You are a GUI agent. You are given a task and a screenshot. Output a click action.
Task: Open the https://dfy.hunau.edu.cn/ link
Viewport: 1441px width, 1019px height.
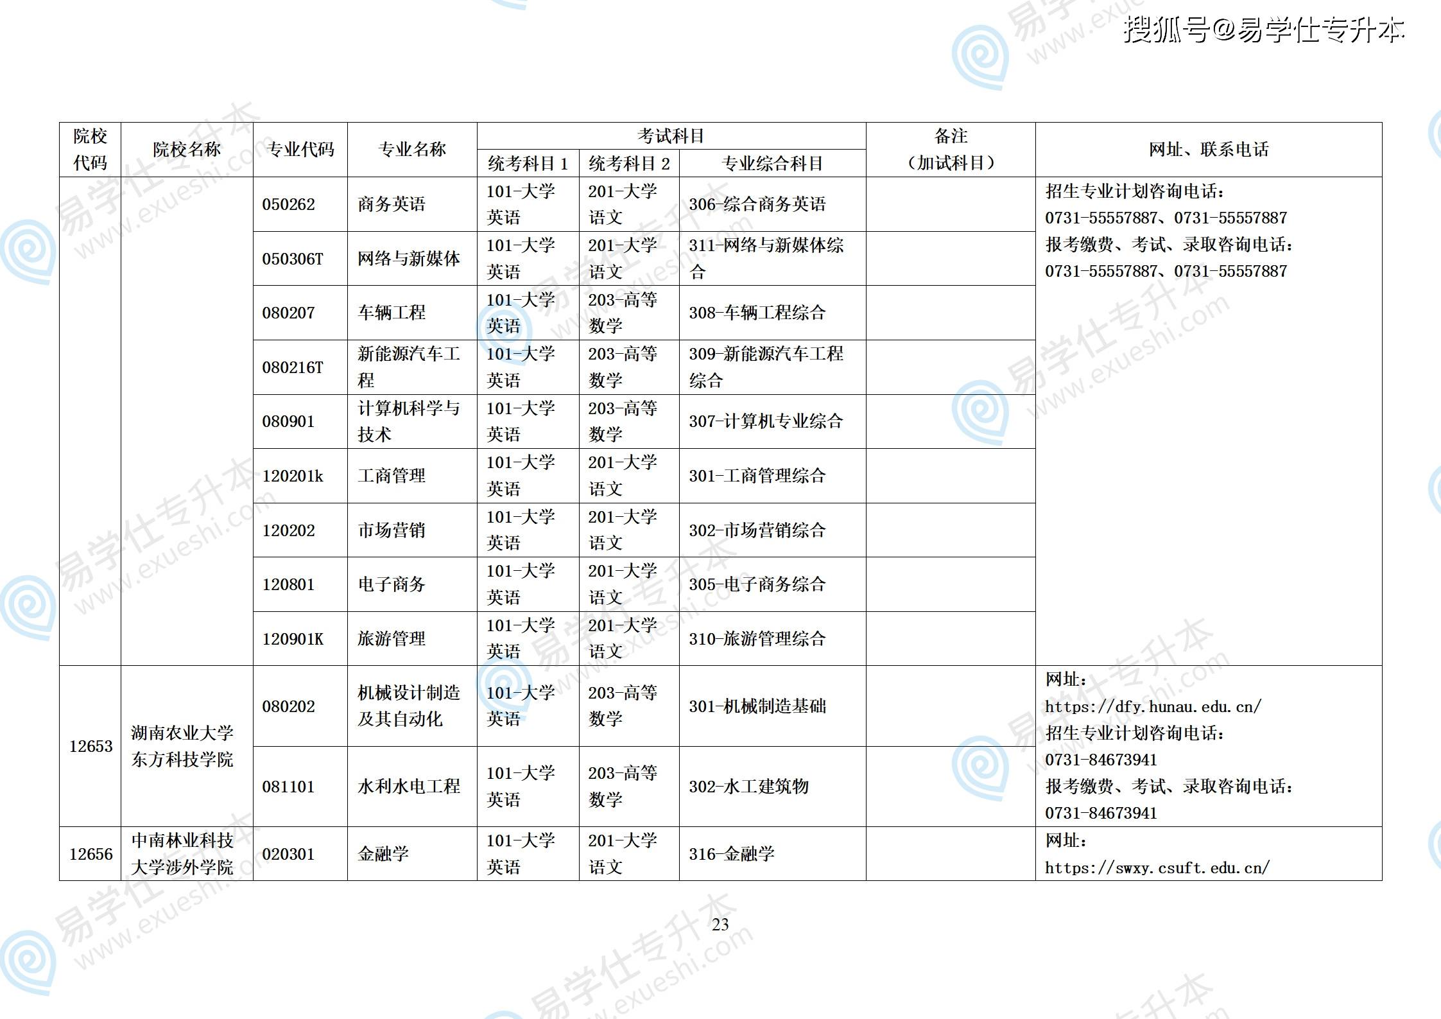[1153, 707]
